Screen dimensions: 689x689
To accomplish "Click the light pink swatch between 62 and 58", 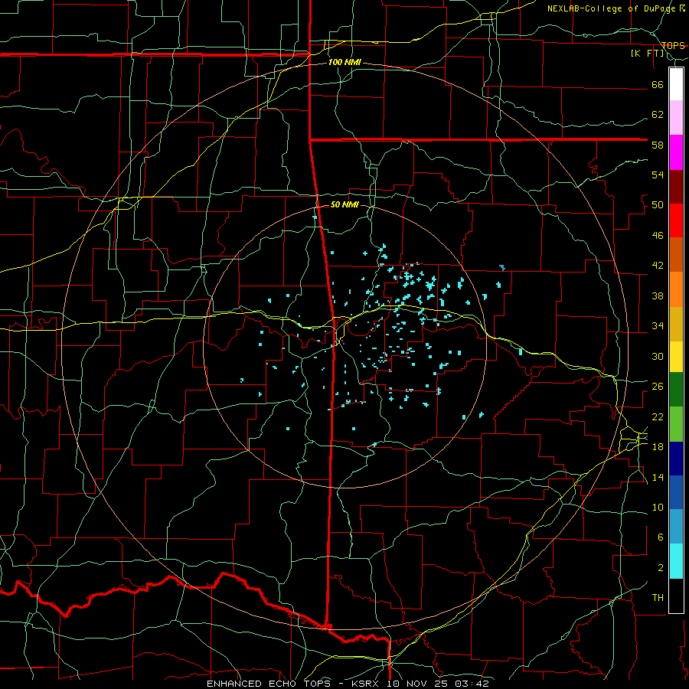I will tap(676, 117).
